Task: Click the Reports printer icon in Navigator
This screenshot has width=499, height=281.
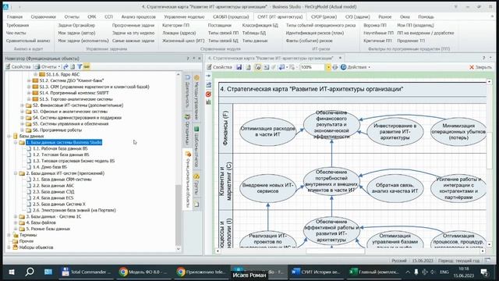Action: [37, 66]
